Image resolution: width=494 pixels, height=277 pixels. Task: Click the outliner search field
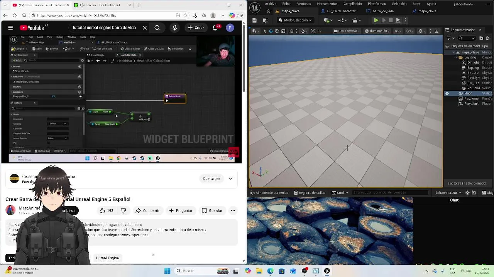tap(467, 38)
